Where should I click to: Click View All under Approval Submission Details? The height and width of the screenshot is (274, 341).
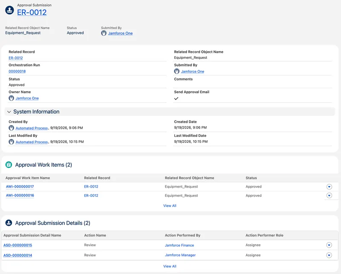pyautogui.click(x=170, y=266)
